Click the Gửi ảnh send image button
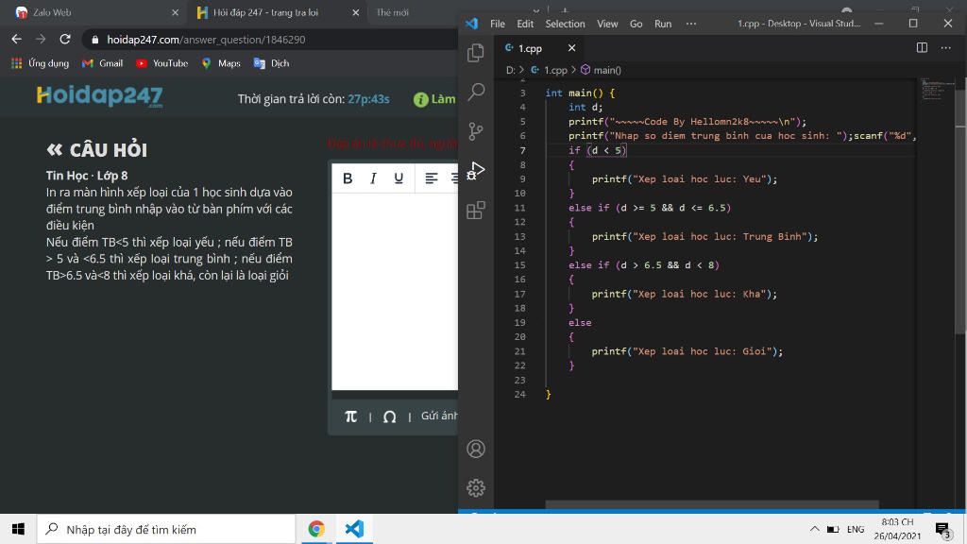The image size is (967, 544). click(x=439, y=416)
